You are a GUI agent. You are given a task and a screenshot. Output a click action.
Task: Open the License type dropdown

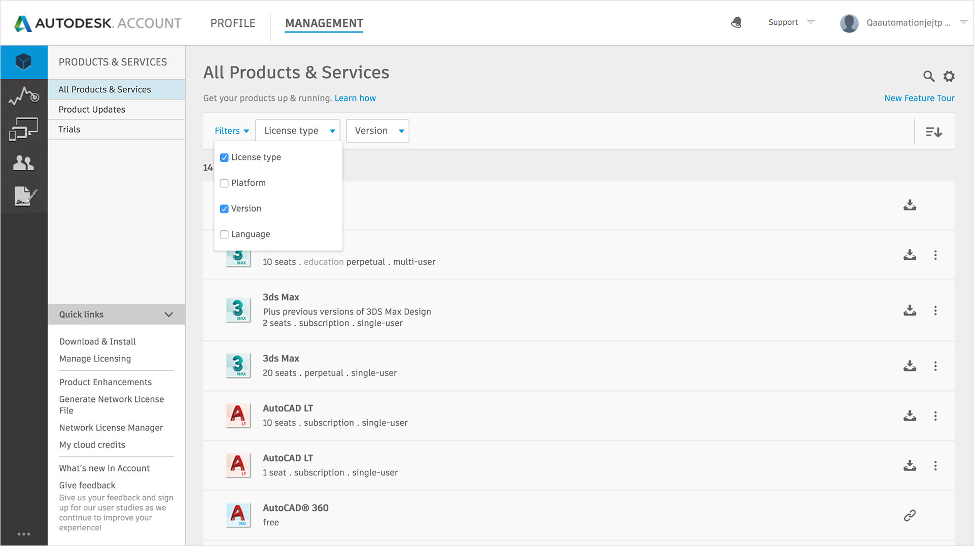coord(297,131)
